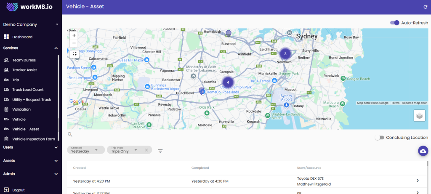Image resolution: width=431 pixels, height=194 pixels.
Task: Click the search magnifier icon
Action: pyautogui.click(x=70, y=135)
